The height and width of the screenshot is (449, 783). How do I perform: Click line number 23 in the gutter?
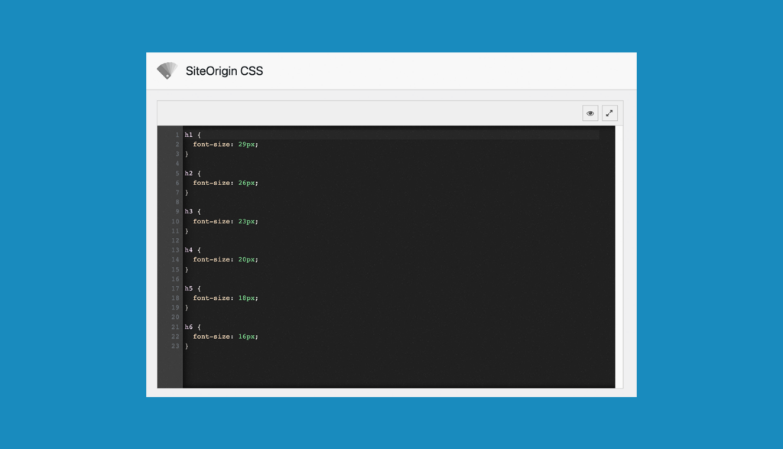175,347
